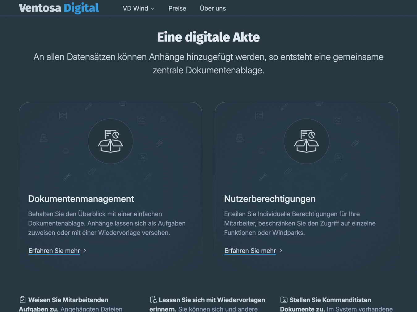Viewport: 417px width, 312px height.
Task: Click the clipboard icon beside 'Weisen Sie Mitarbeitenden'
Action: 23,299
